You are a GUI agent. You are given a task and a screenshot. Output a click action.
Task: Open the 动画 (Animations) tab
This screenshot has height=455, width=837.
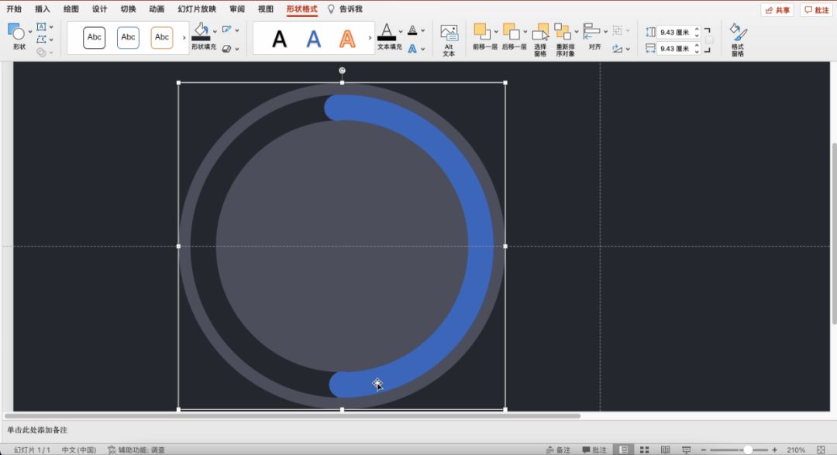click(157, 9)
